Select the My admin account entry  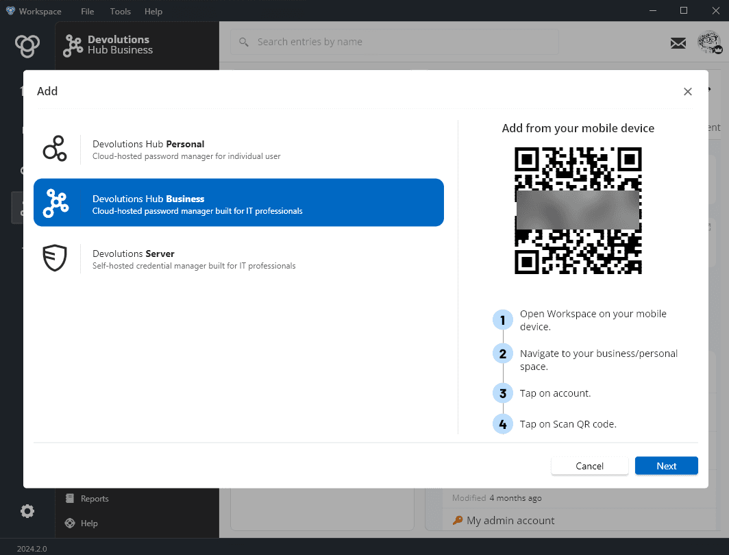(x=510, y=521)
